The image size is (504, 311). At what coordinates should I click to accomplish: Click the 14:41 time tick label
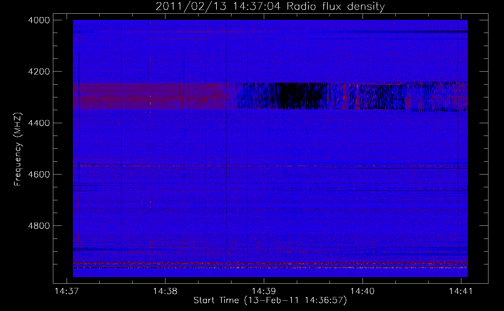(461, 291)
